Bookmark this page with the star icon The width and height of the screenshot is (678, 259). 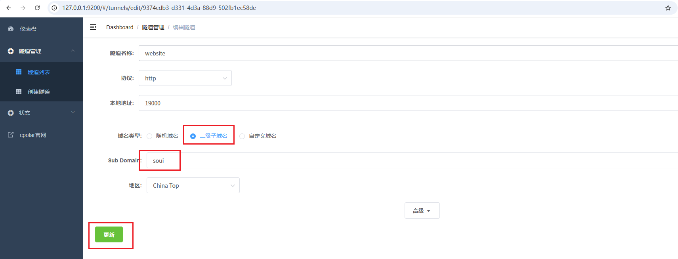668,8
